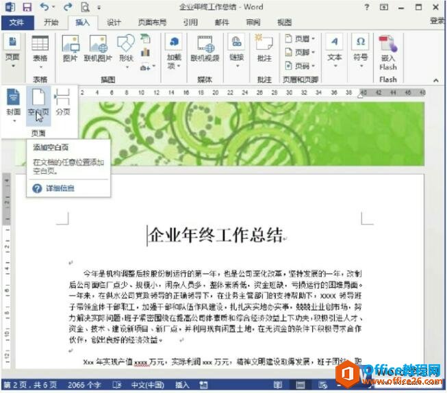447x393 pixels.
Task: Click the Redo arrow icon
Action: 68,7
